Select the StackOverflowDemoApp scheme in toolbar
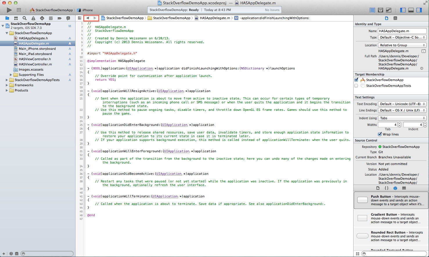The height and width of the screenshot is (257, 429). pyautogui.click(x=51, y=10)
